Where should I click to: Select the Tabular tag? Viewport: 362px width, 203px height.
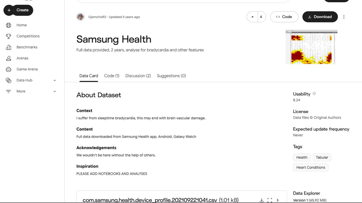coord(322,157)
